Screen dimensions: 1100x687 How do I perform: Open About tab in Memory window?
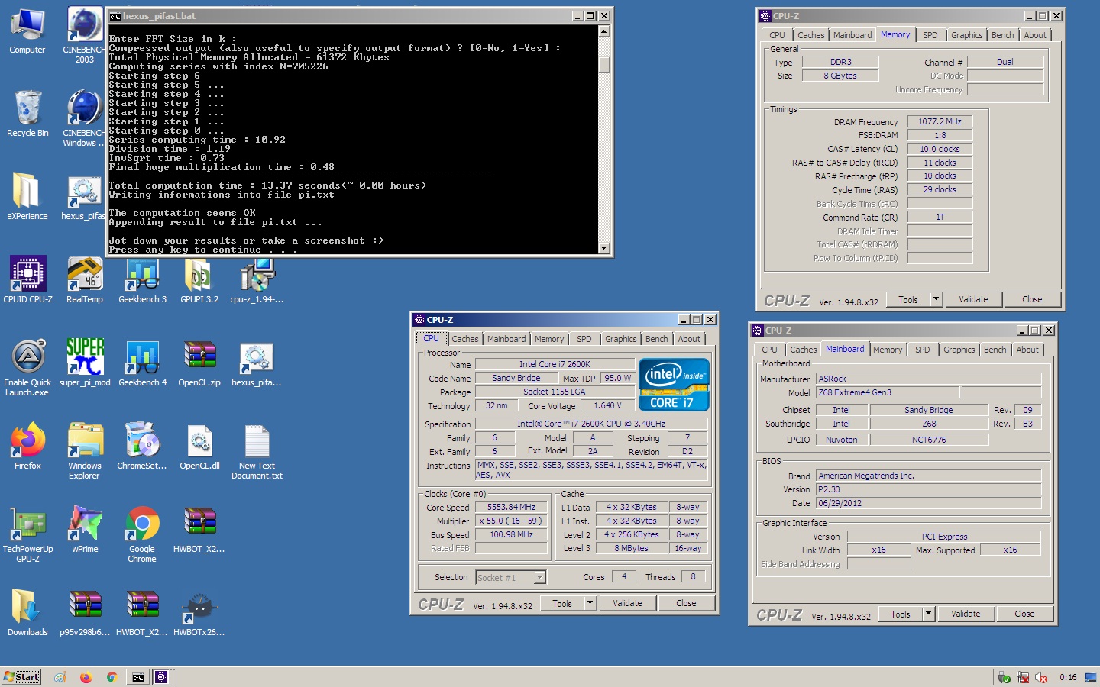pos(1035,35)
